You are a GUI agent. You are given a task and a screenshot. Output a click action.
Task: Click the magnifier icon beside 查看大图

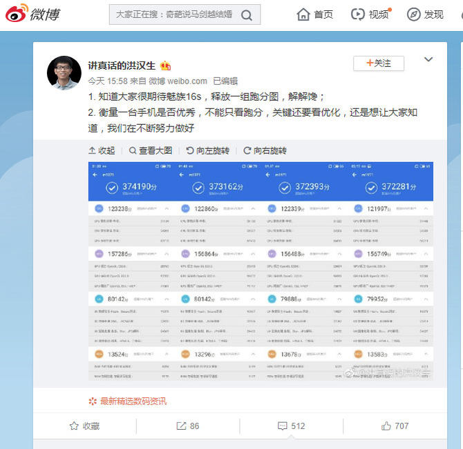pyautogui.click(x=133, y=150)
